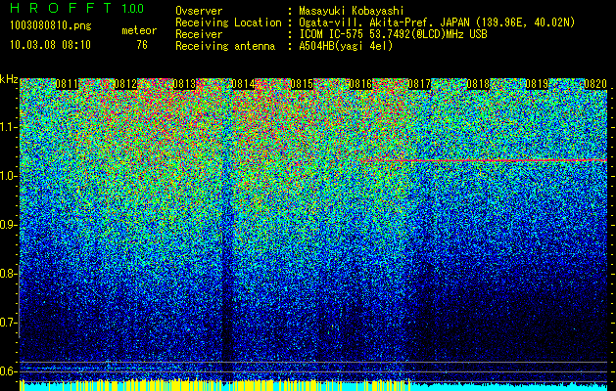Click the 0816 time marker
The height and width of the screenshot is (391, 616).
360,84
